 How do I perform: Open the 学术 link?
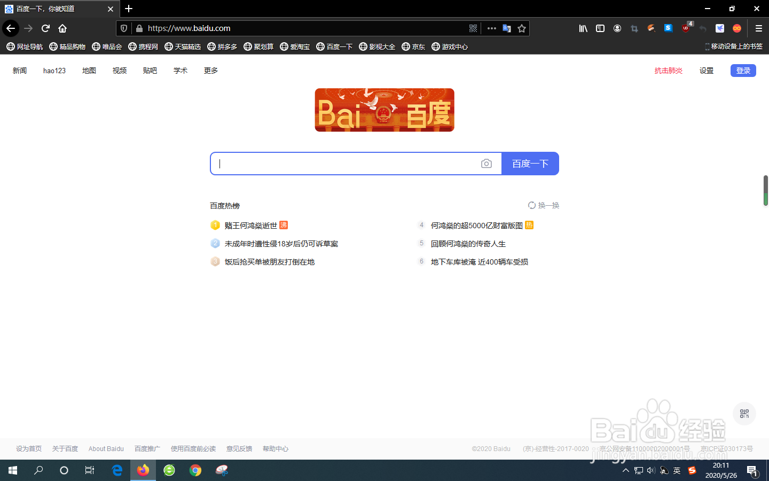(181, 71)
